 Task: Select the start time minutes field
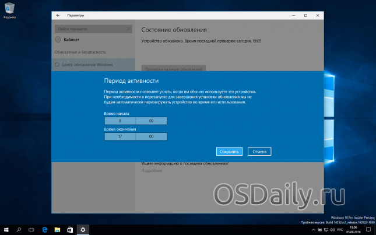[152, 121]
